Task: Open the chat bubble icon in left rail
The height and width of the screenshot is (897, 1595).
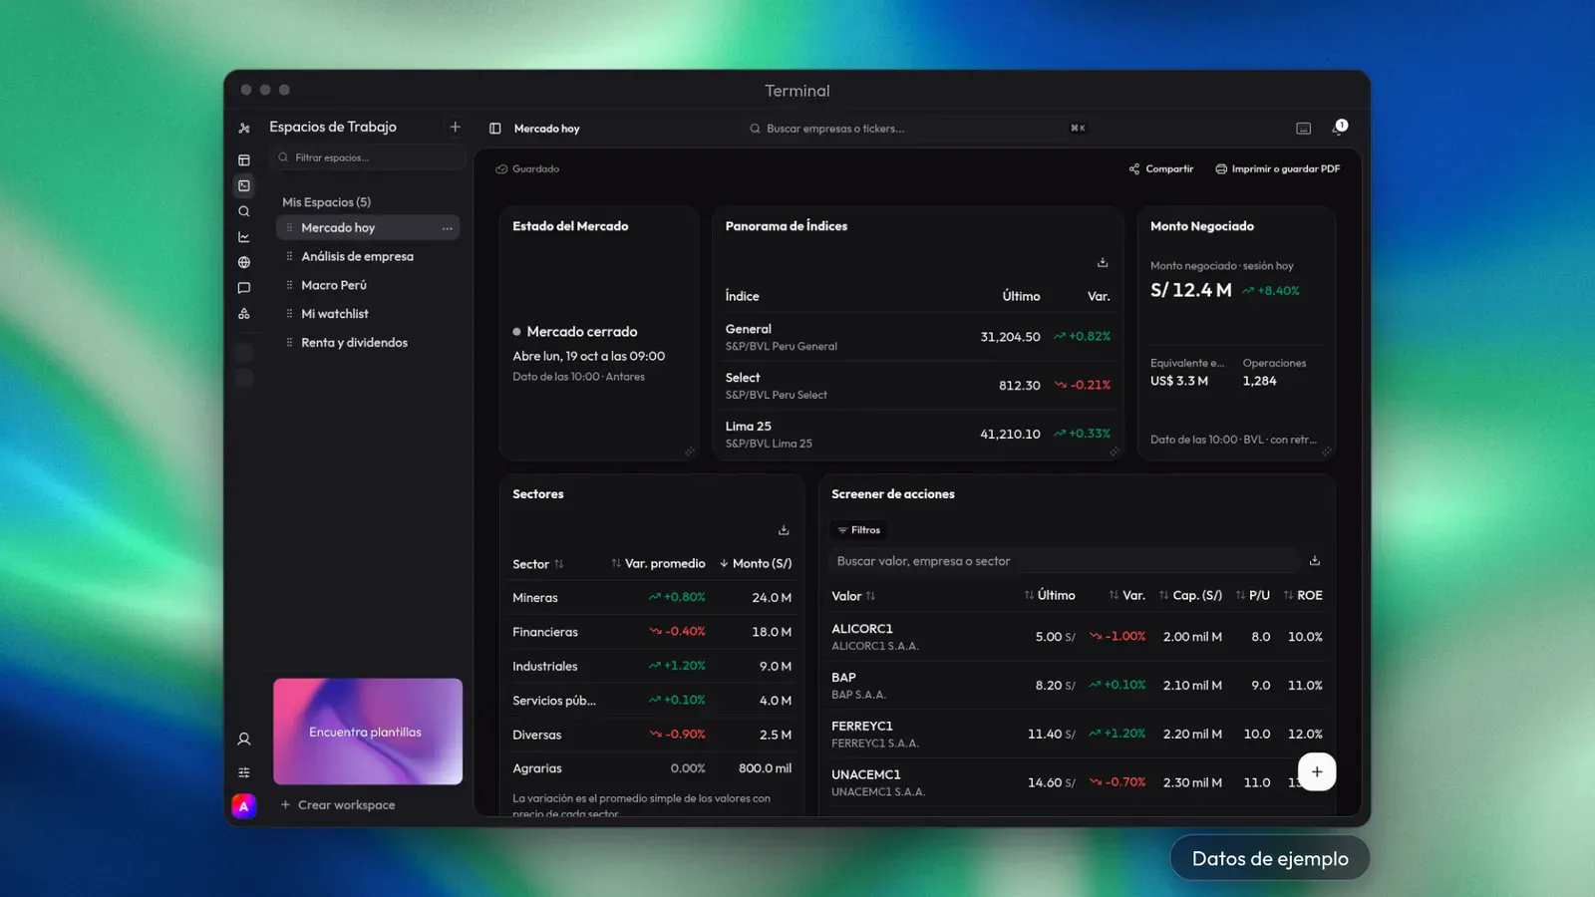Action: [x=244, y=288]
